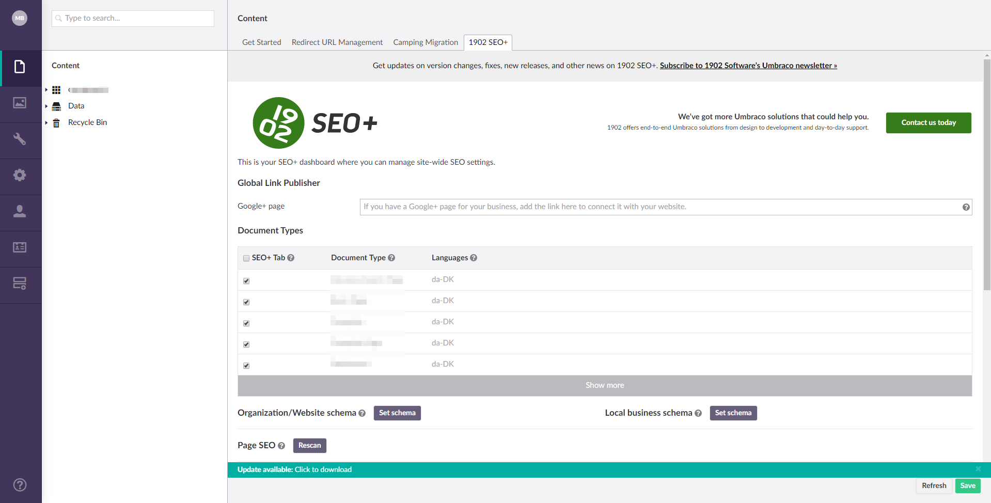Uncheck first document type row checkbox
The width and height of the screenshot is (991, 503).
[246, 281]
